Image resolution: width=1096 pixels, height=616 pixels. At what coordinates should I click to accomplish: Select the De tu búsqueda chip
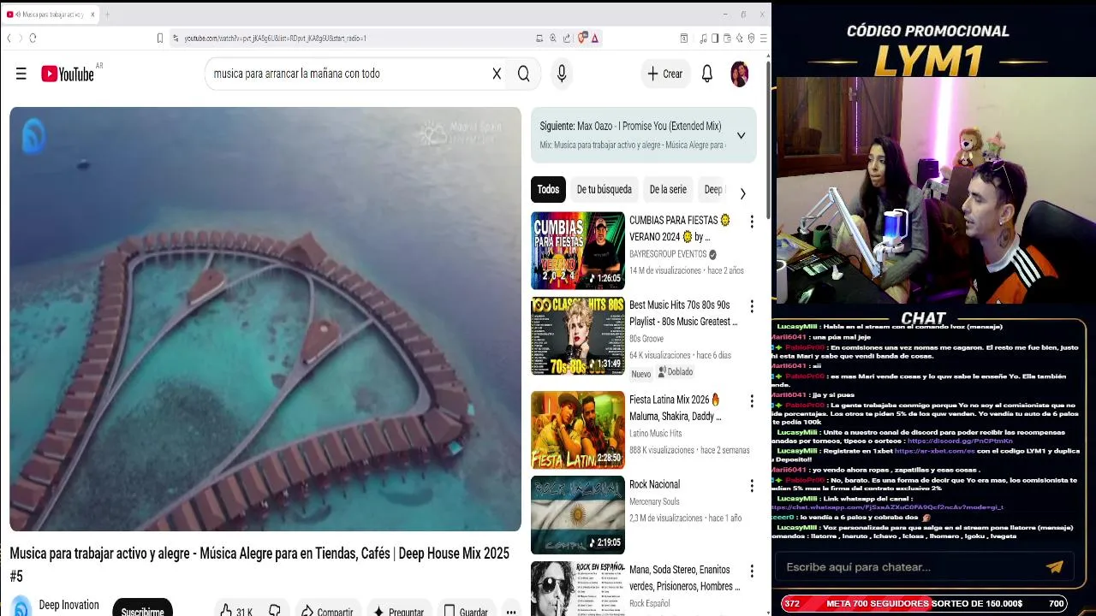(x=604, y=190)
